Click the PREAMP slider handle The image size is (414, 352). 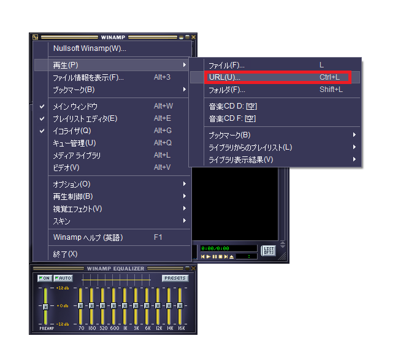click(45, 307)
